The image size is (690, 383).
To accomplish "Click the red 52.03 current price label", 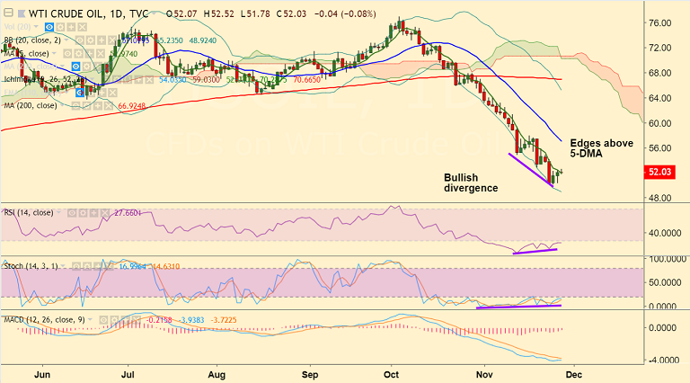I will (x=659, y=172).
